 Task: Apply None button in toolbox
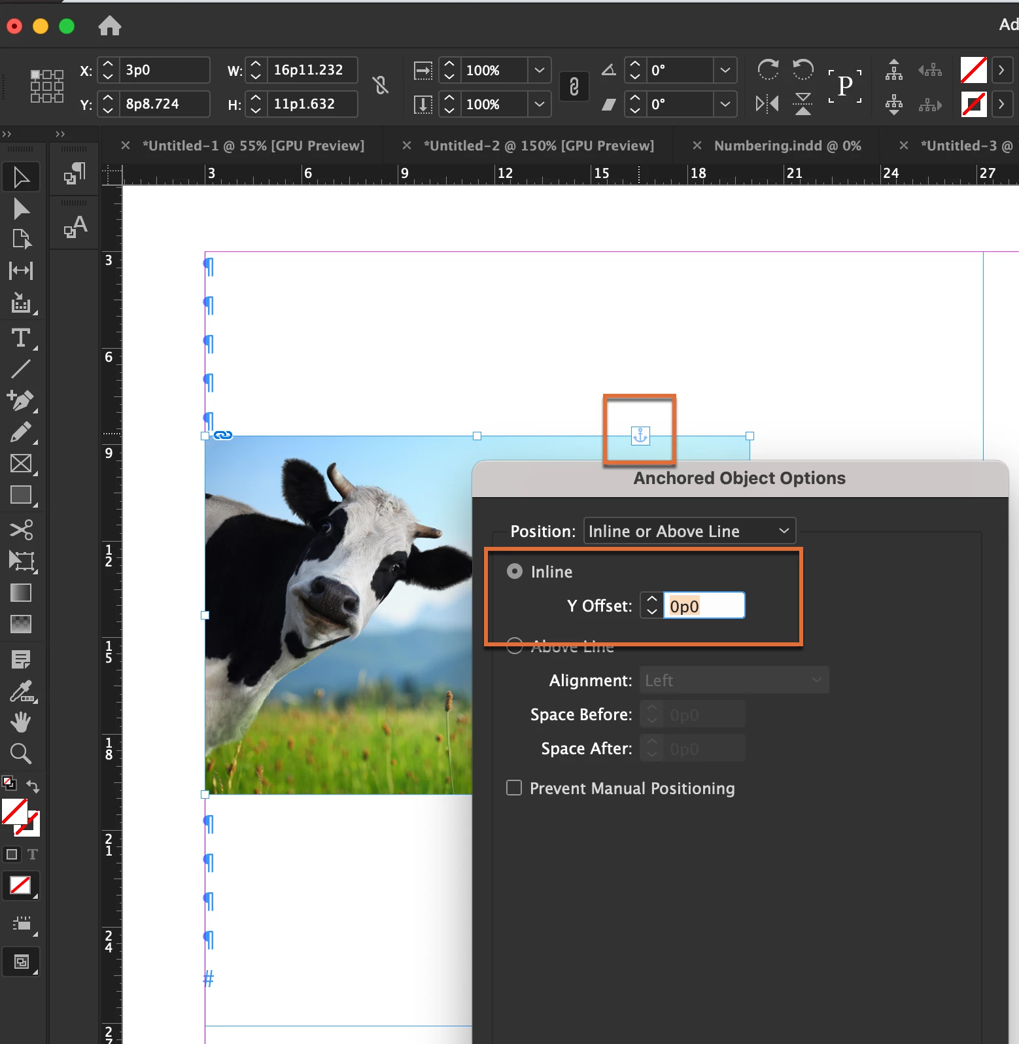(x=21, y=886)
